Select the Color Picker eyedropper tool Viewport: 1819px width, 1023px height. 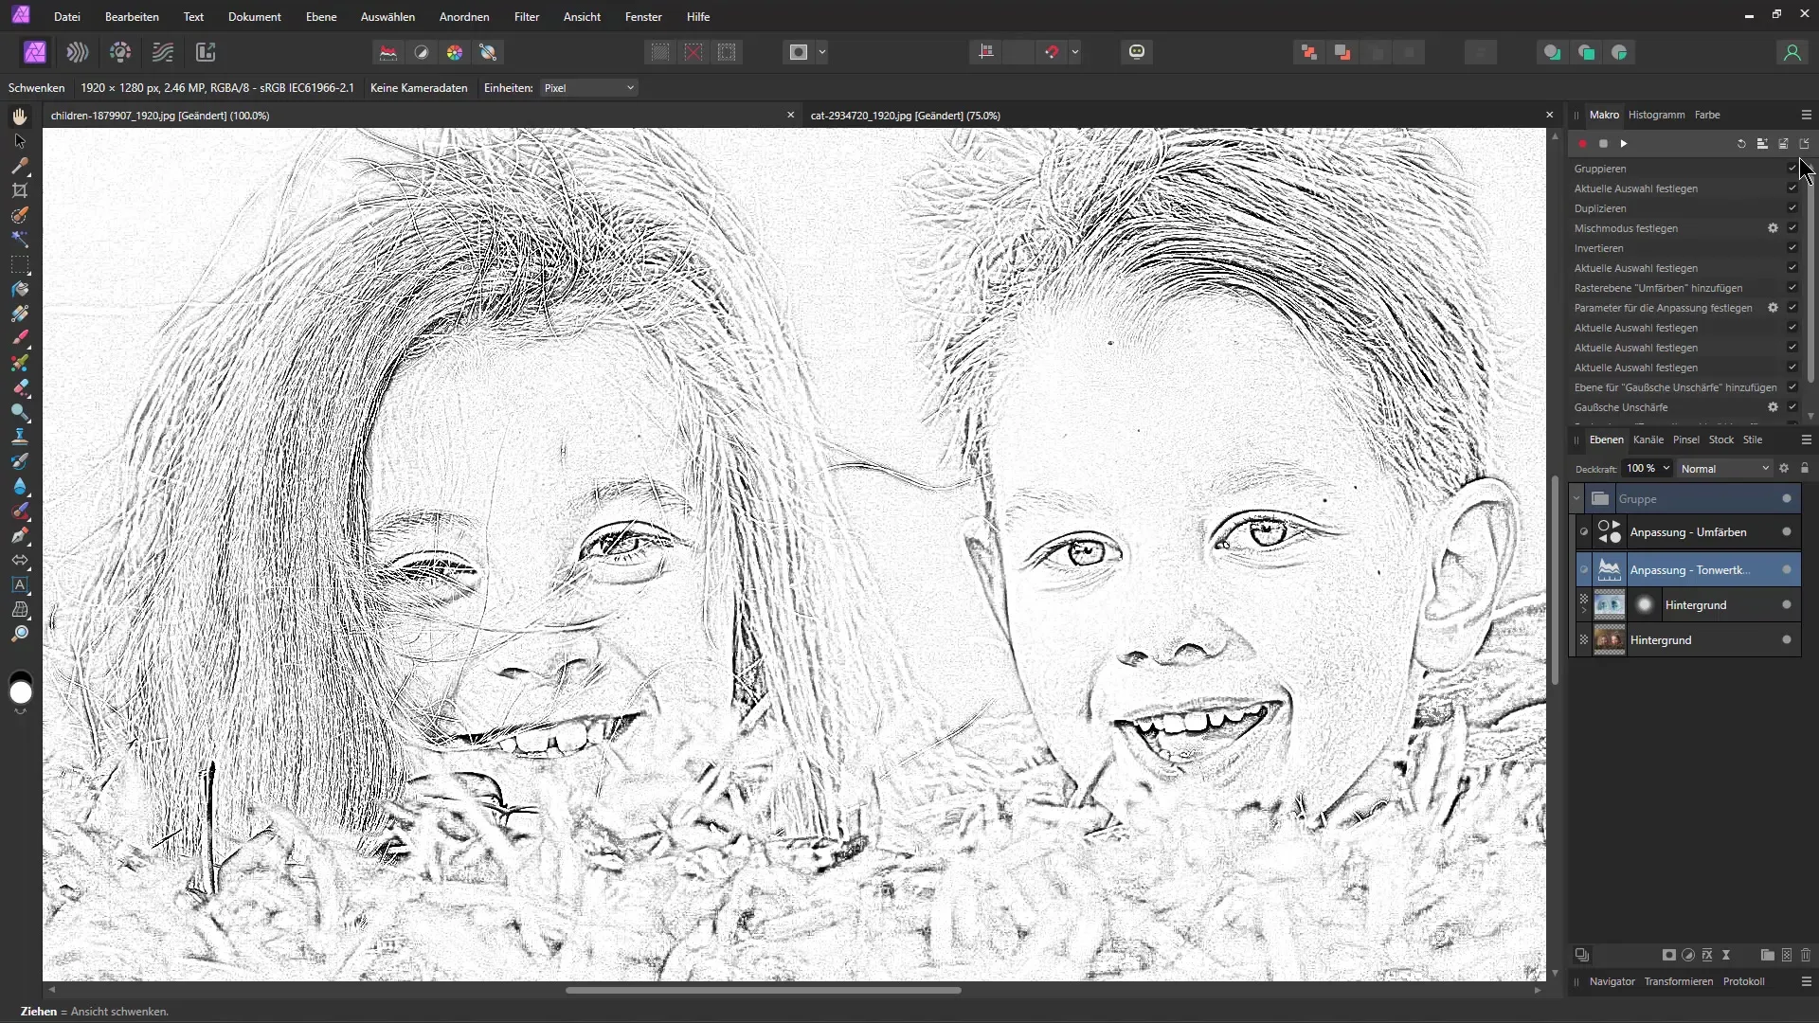(20, 166)
